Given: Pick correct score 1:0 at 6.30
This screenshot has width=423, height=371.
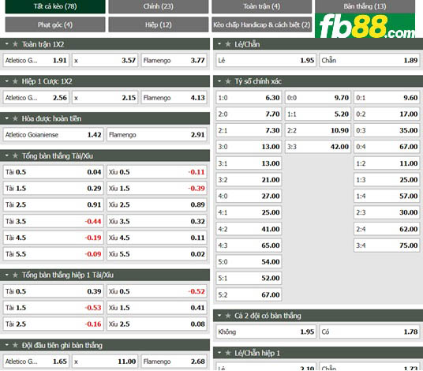Looking at the screenshot, I should point(249,97).
